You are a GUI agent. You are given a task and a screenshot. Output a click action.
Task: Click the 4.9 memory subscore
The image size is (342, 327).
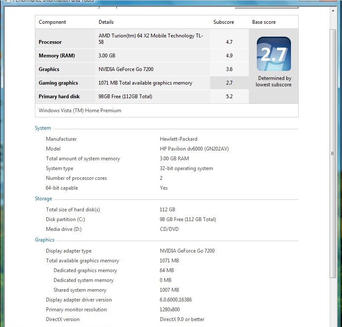tap(229, 56)
